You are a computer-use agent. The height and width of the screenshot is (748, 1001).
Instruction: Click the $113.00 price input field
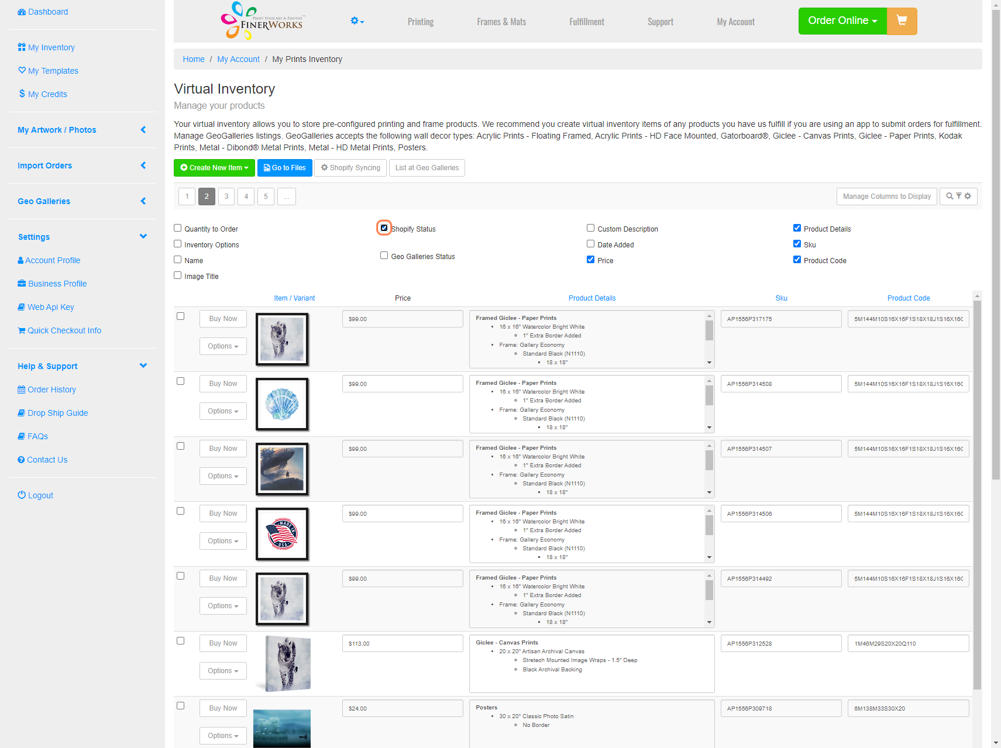(x=403, y=643)
